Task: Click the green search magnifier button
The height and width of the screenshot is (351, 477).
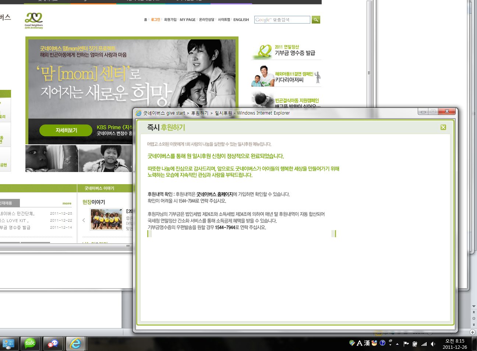Action: 316,20
